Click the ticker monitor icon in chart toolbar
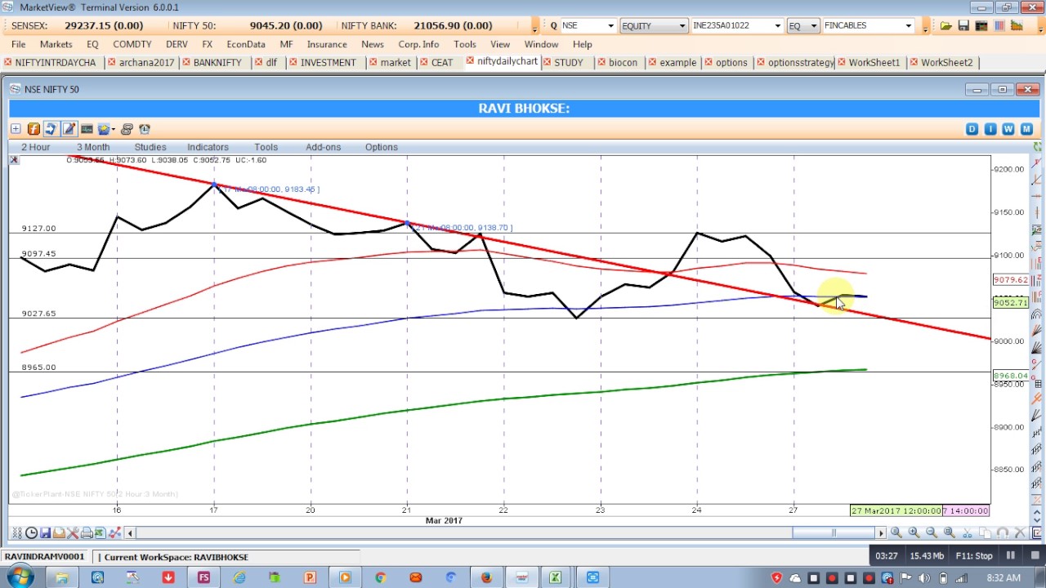Viewport: 1046px width, 588px height. pos(87,129)
